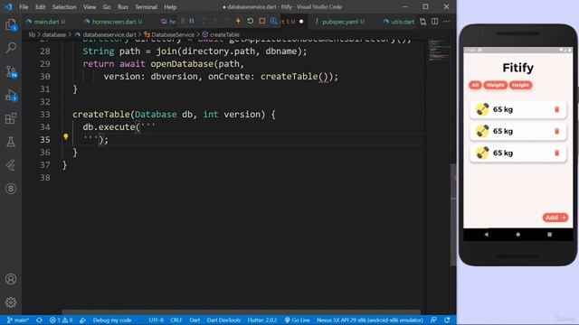Click Go Live in status bar

pyautogui.click(x=298, y=320)
